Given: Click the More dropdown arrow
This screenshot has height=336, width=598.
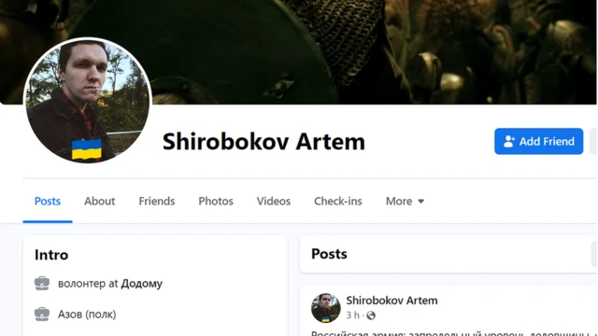Looking at the screenshot, I should (x=420, y=202).
